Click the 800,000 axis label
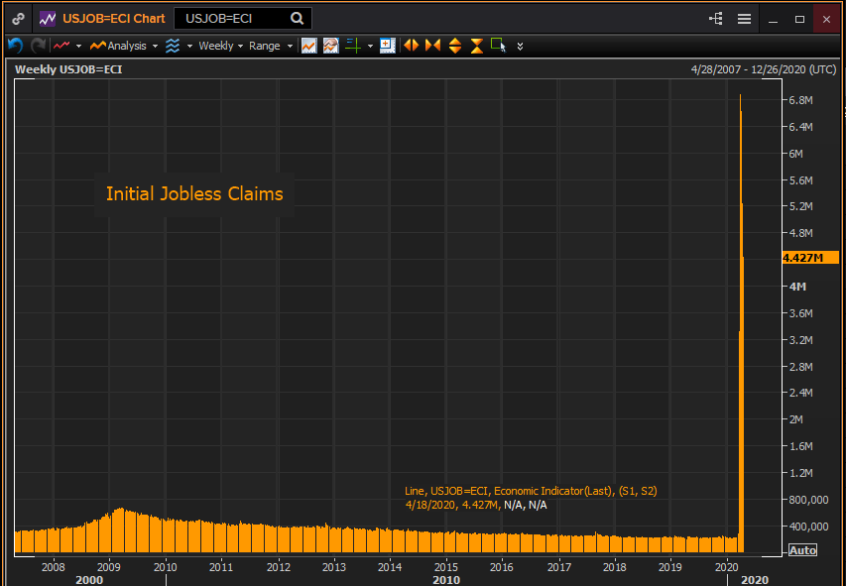This screenshot has height=586, width=846. tap(808, 500)
